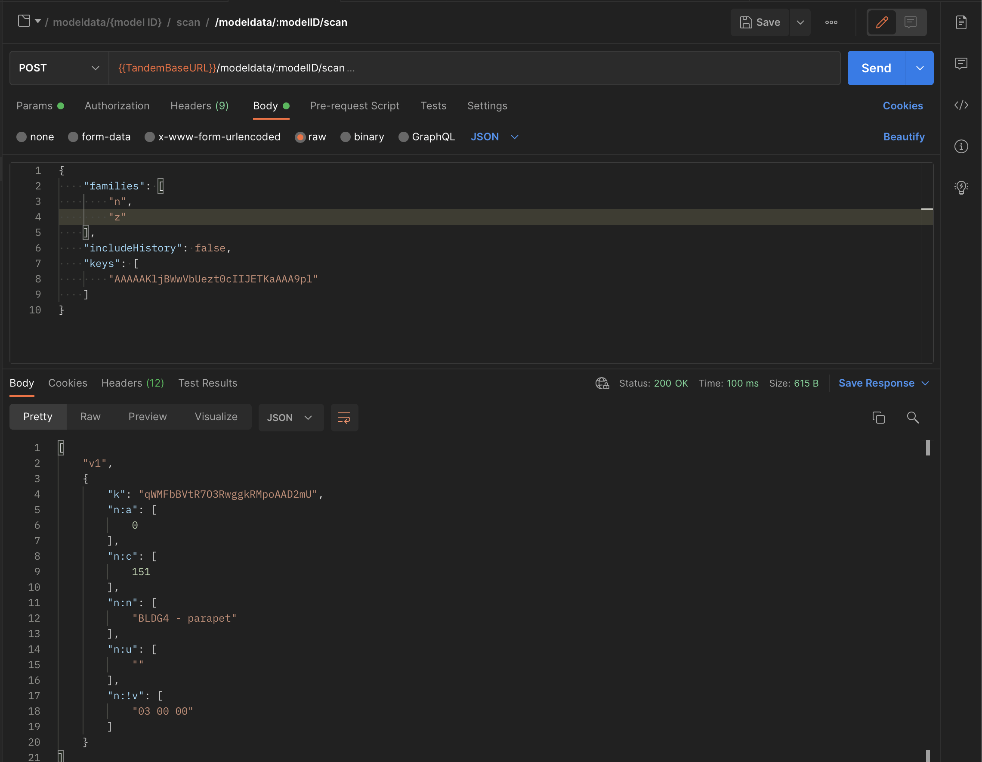
Task: Expand the Save Response dropdown
Action: coord(925,383)
